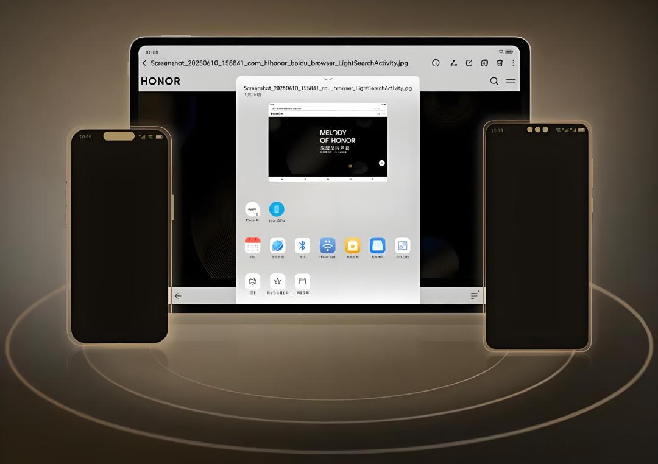The image size is (658, 464).
Task: Click the search magnifier on HONOR page
Action: point(494,81)
